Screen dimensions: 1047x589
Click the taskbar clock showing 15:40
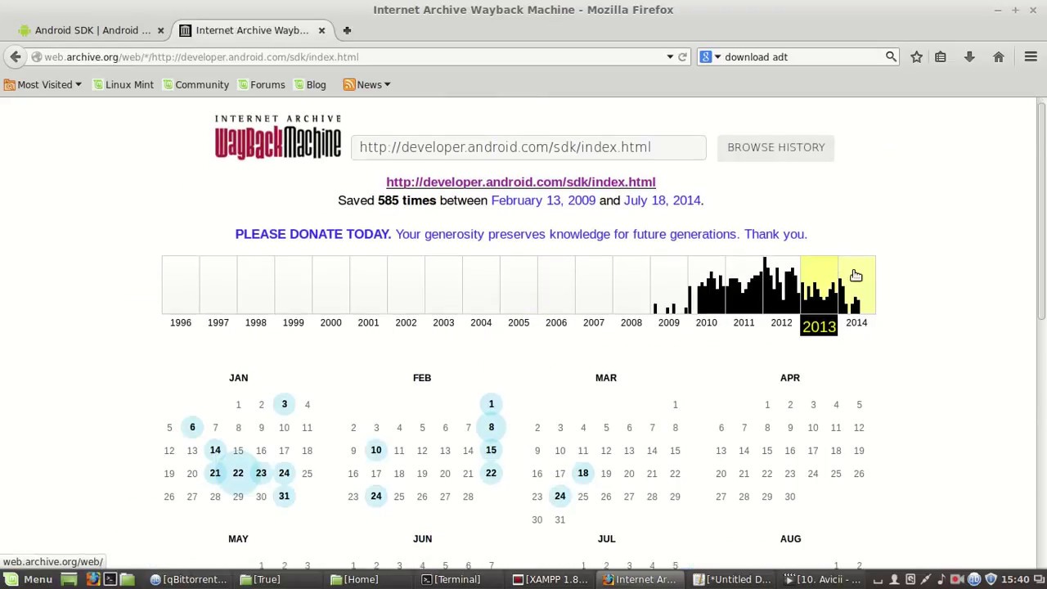[x=1015, y=579]
